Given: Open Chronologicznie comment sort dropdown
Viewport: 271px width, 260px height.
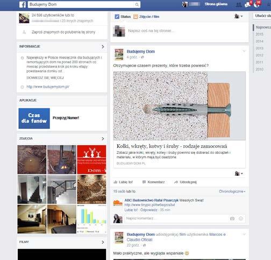Looking at the screenshot, I should pos(232,191).
